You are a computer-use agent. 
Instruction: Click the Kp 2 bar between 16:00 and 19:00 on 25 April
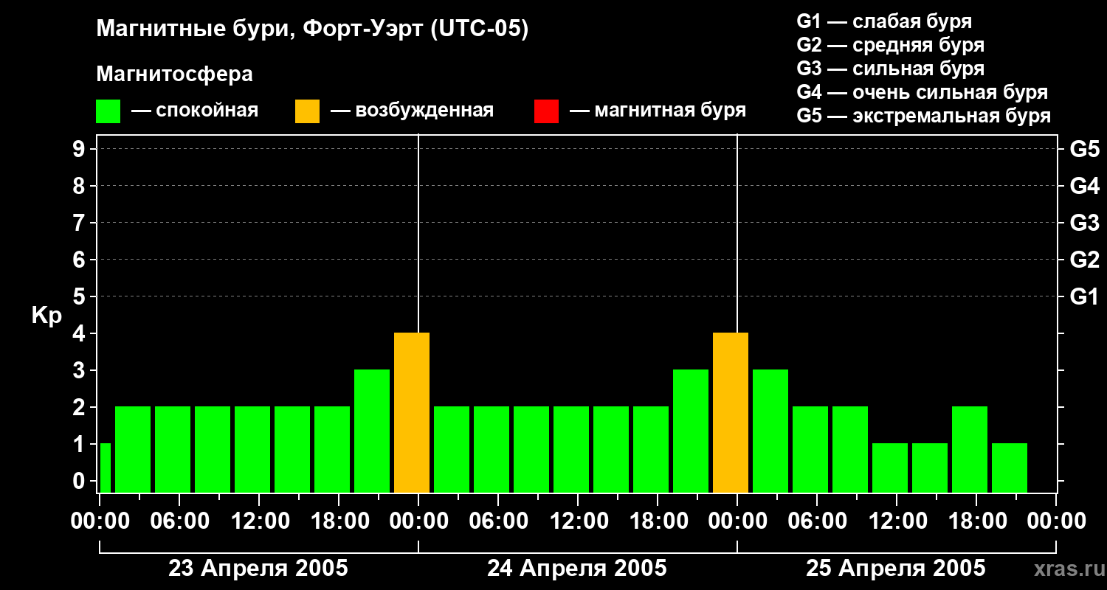(x=970, y=450)
